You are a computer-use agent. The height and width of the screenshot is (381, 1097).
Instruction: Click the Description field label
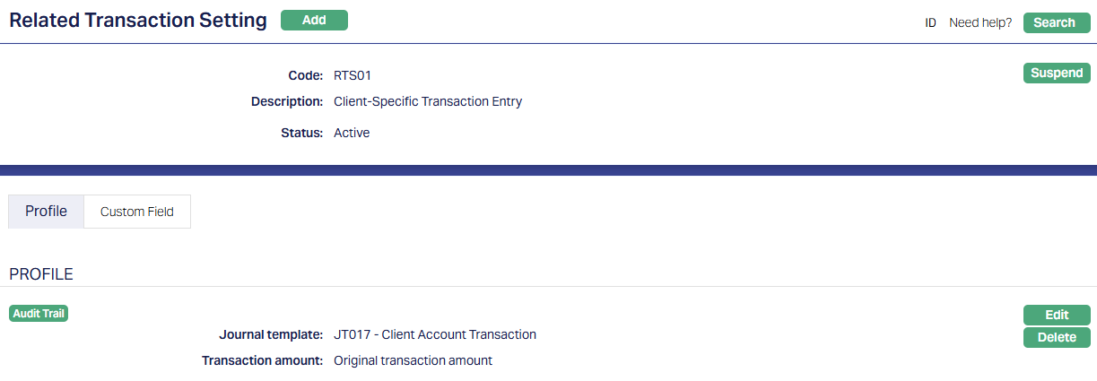click(x=287, y=101)
